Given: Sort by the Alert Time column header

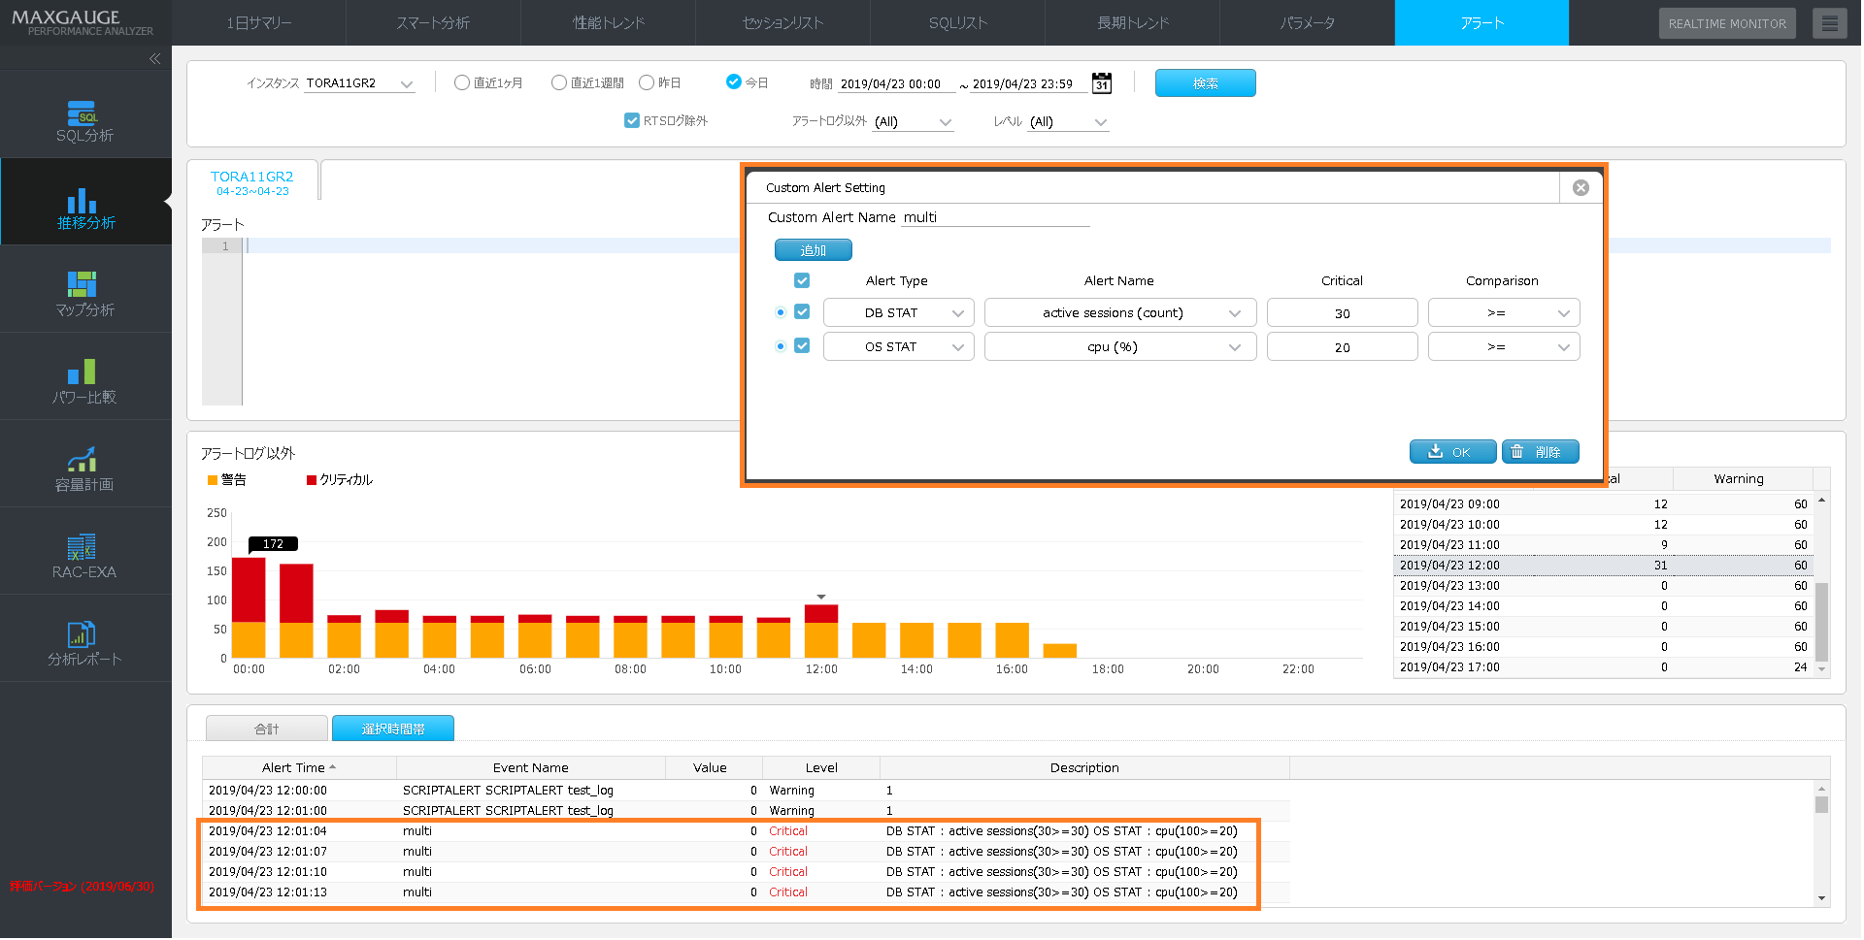Looking at the screenshot, I should (299, 767).
